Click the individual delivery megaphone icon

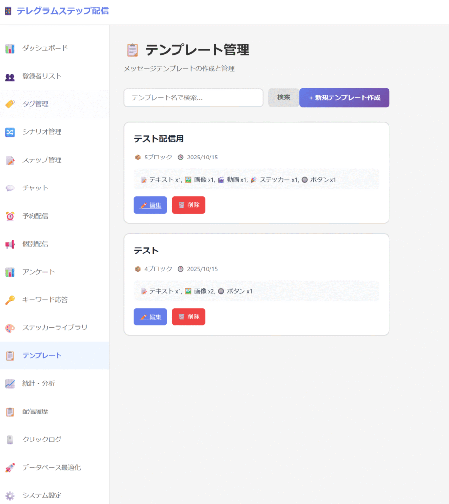click(10, 244)
